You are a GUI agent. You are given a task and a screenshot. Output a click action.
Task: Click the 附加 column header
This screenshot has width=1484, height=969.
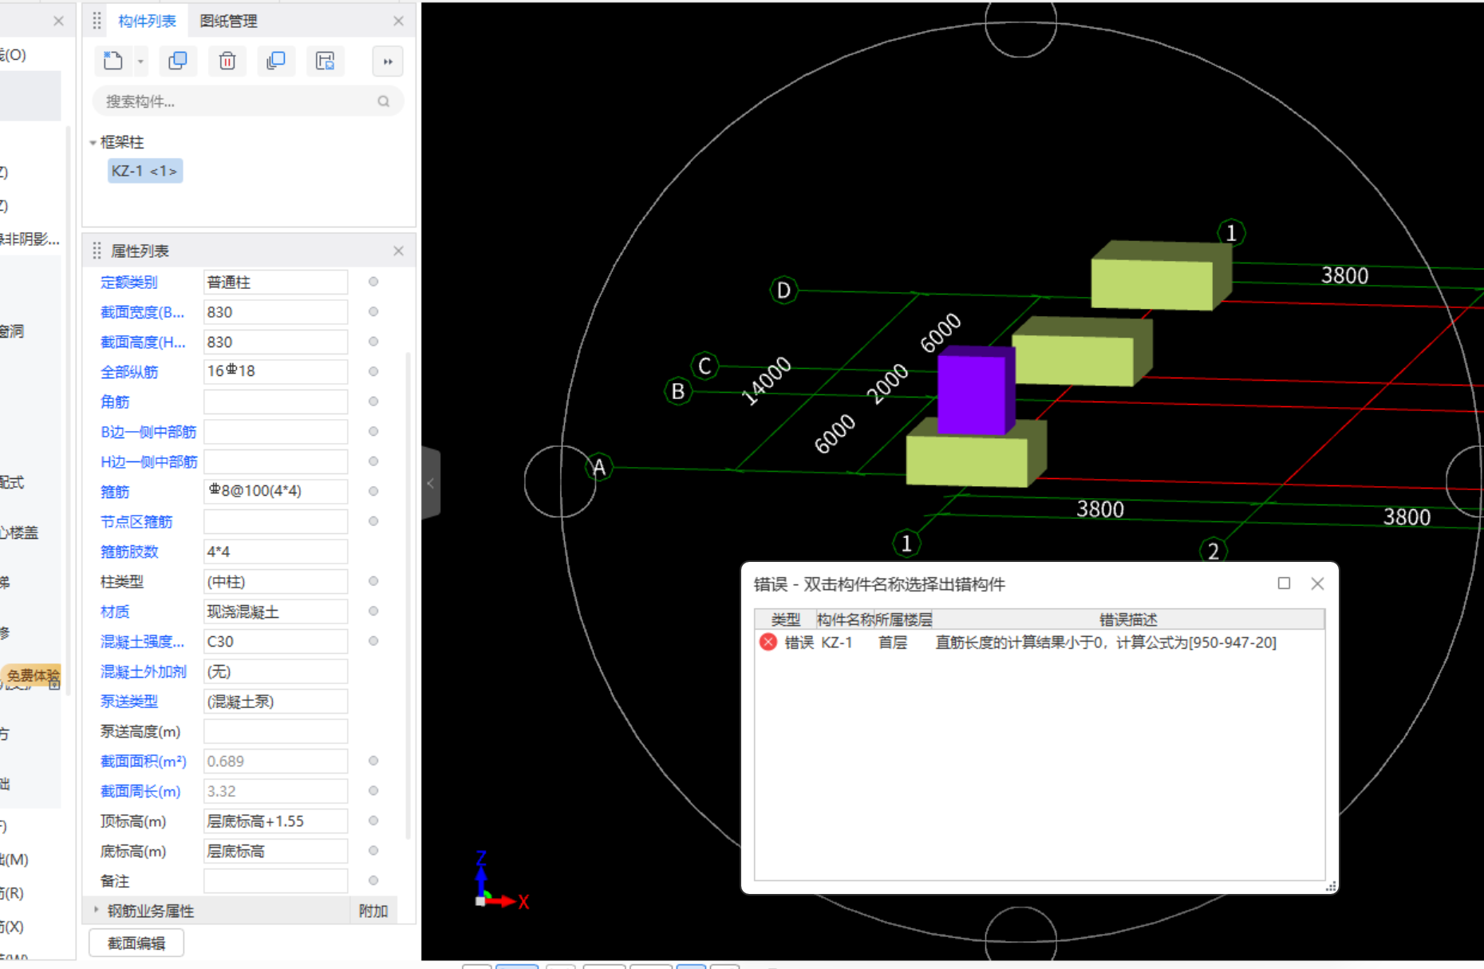click(373, 911)
